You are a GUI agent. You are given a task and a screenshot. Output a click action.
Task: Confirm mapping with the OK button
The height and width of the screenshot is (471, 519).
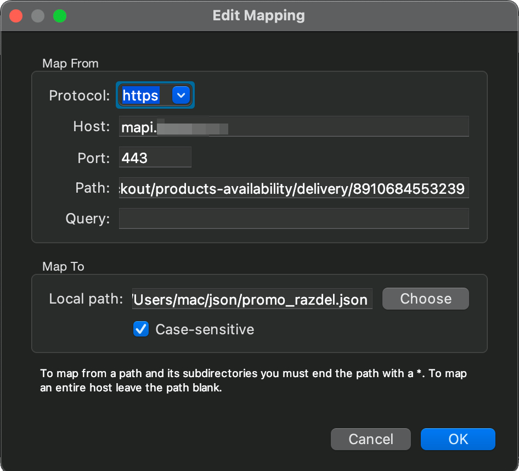tap(458, 439)
